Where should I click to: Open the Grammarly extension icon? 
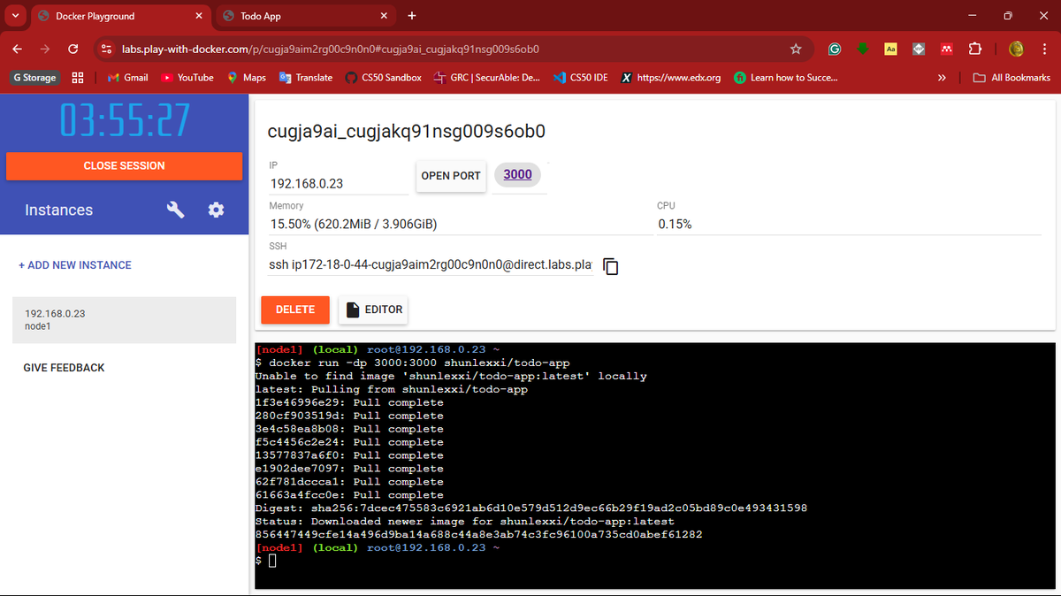coord(835,49)
